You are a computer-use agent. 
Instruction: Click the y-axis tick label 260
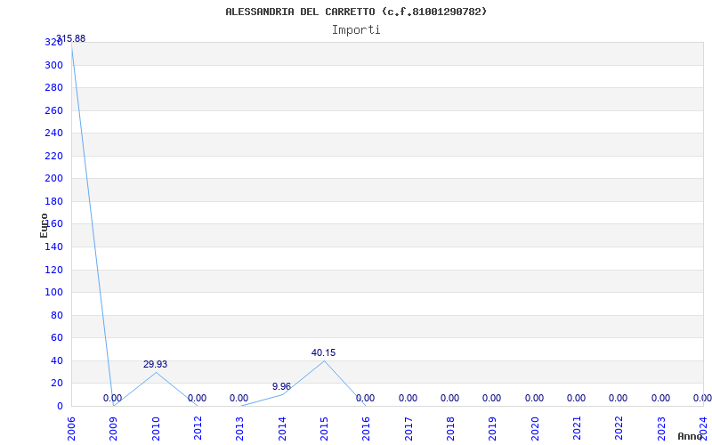(x=53, y=110)
